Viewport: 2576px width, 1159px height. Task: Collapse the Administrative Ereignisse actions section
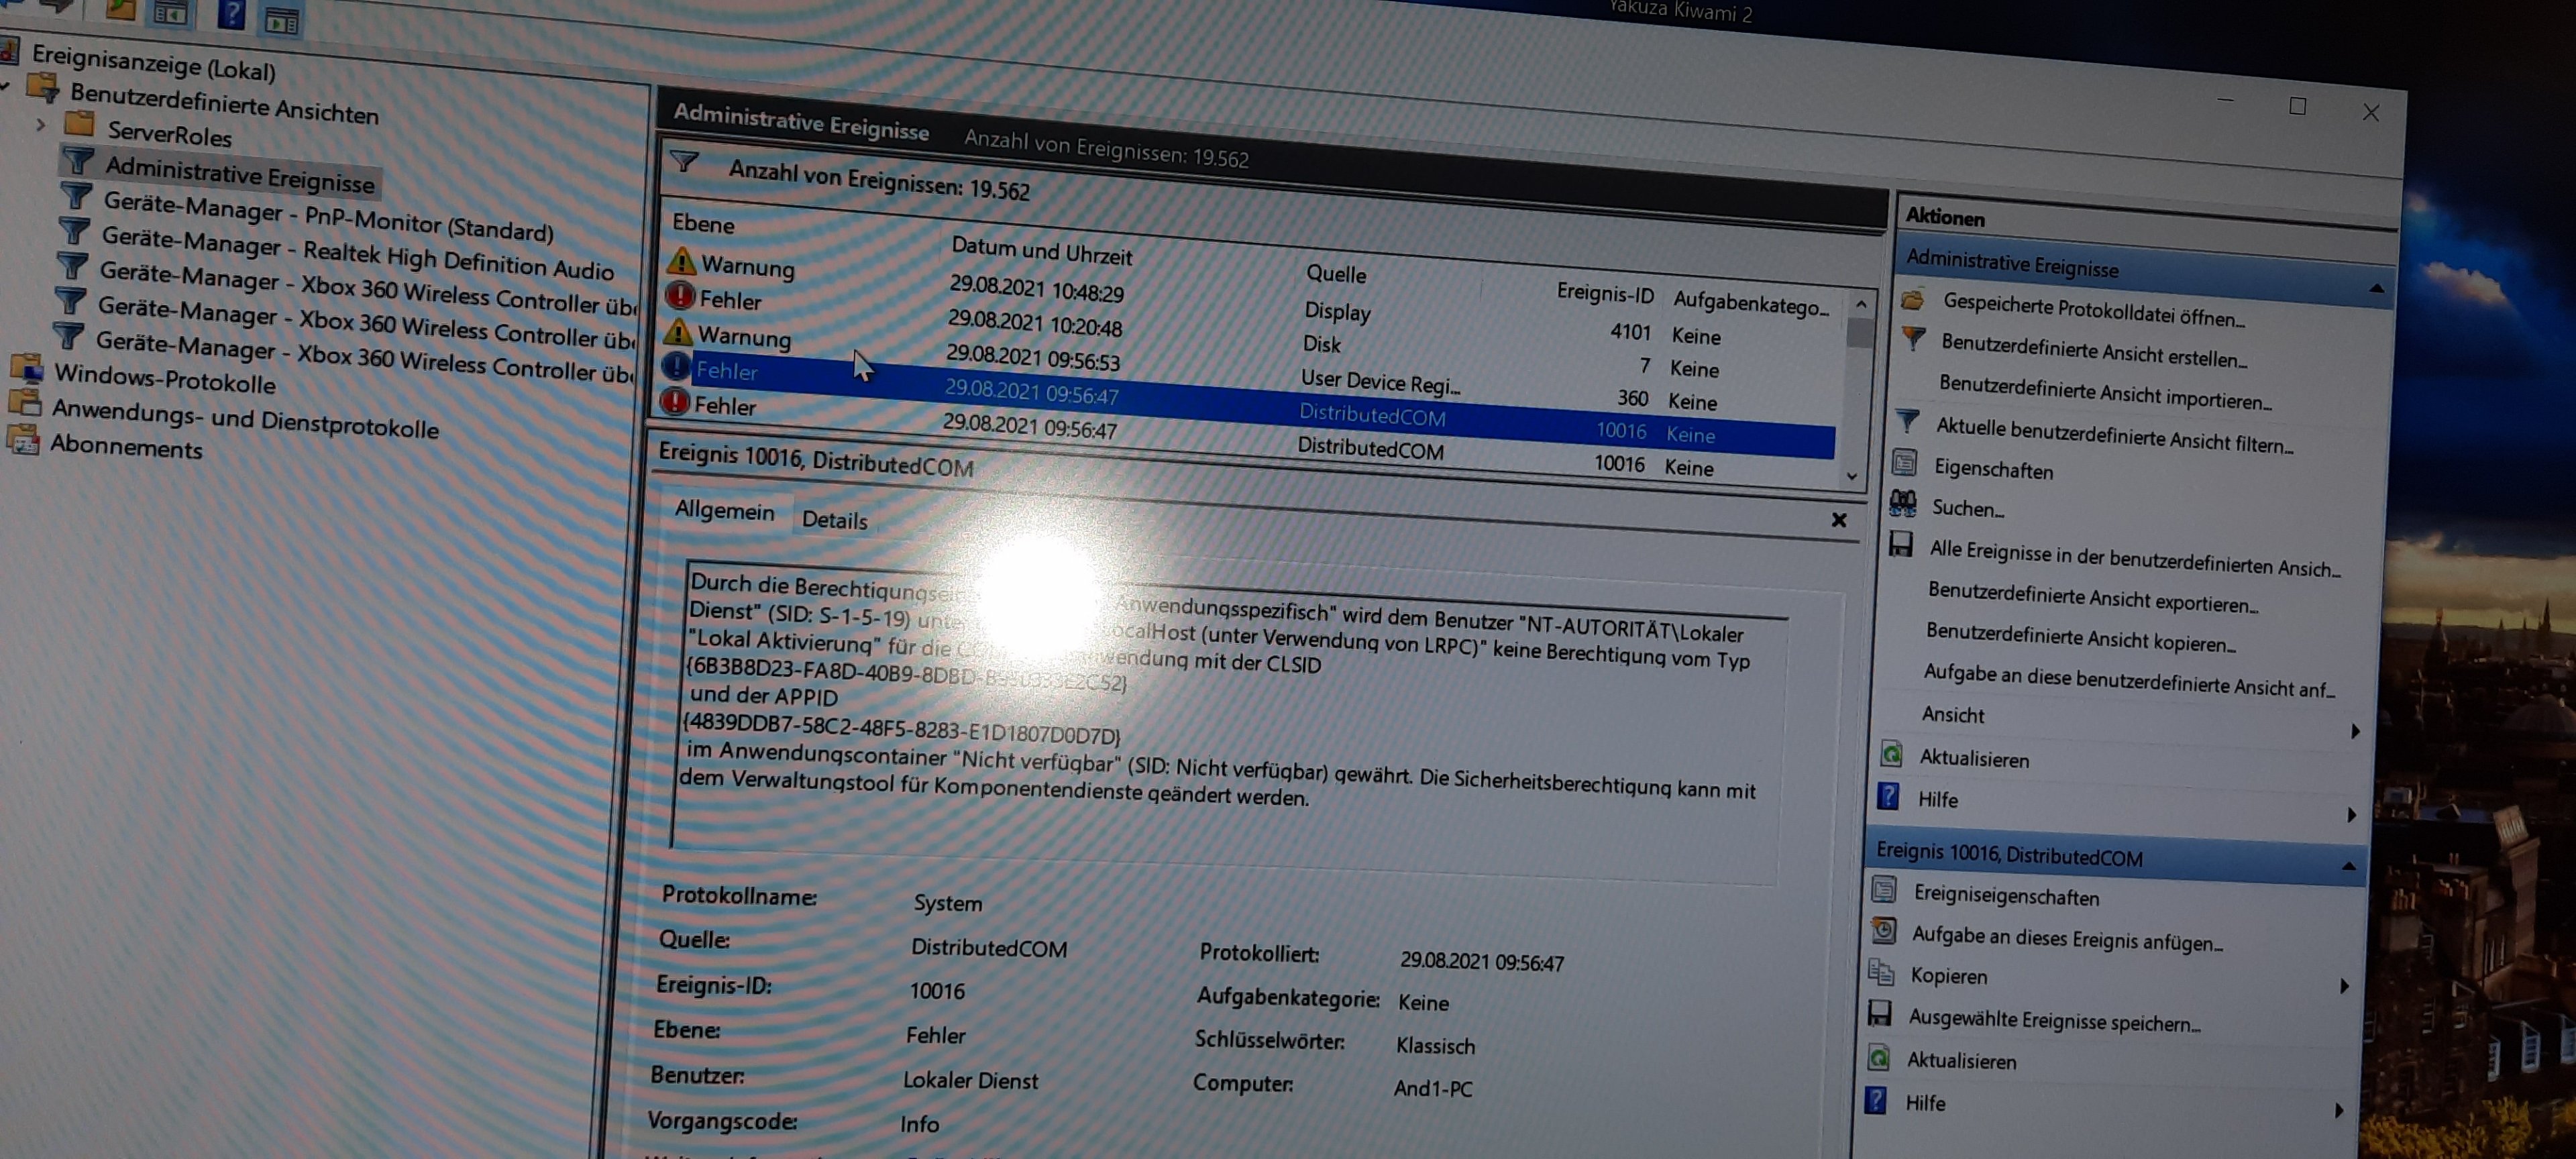click(2376, 289)
